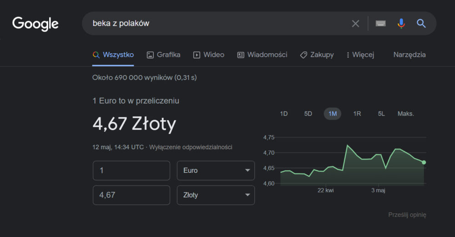Start voice search with microphone icon
This screenshot has height=237, width=455.
401,23
